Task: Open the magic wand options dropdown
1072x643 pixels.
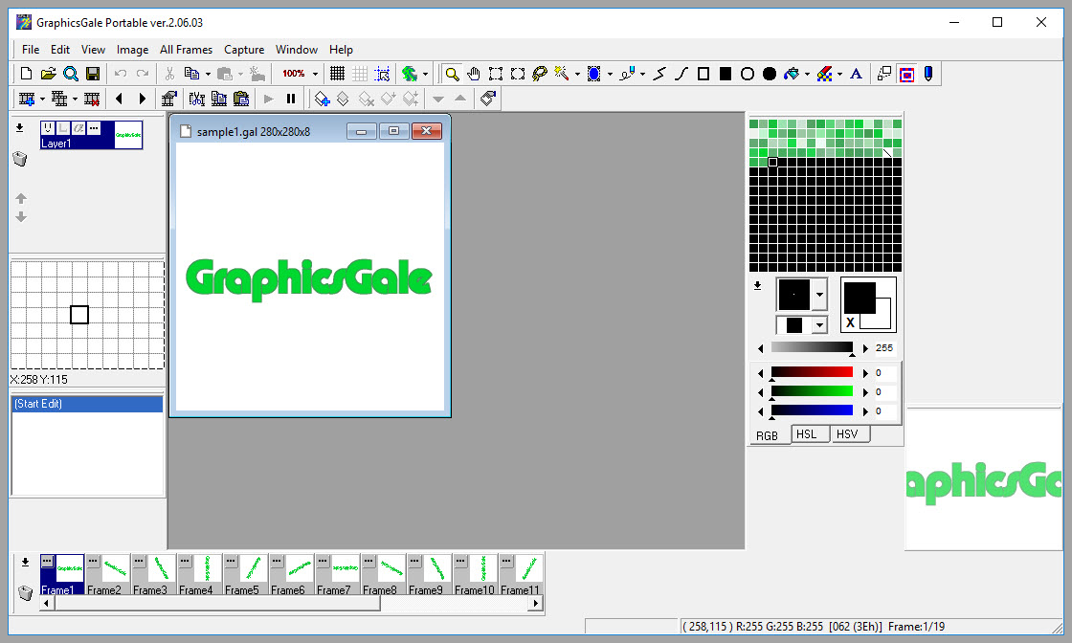Action: [578, 74]
